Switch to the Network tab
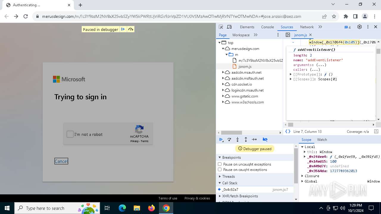Image resolution: width=381 pixels, height=214 pixels. 307,27
